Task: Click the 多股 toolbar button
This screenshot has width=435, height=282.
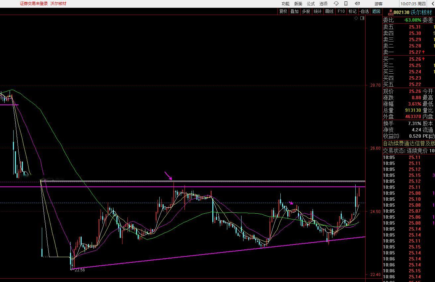Action: pos(306,11)
